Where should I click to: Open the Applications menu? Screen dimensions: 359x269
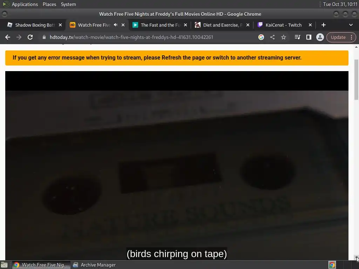(25, 4)
